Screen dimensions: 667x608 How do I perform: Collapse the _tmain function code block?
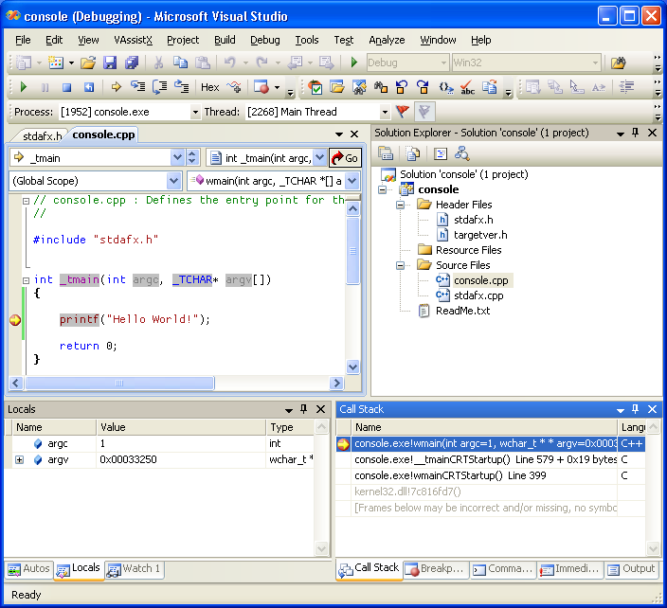[x=26, y=280]
